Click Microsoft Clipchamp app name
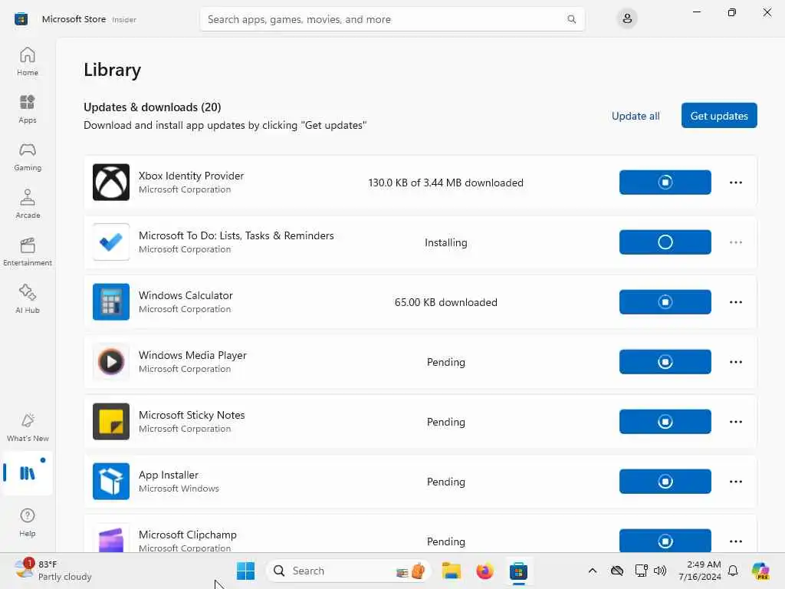The image size is (785, 589). pos(188,535)
